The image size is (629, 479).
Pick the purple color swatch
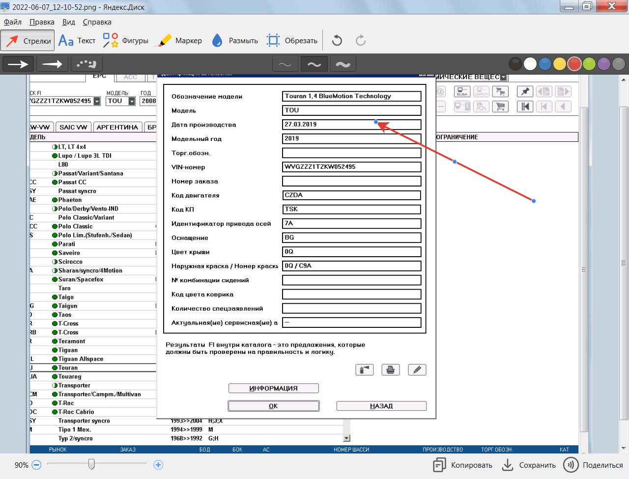tap(604, 64)
